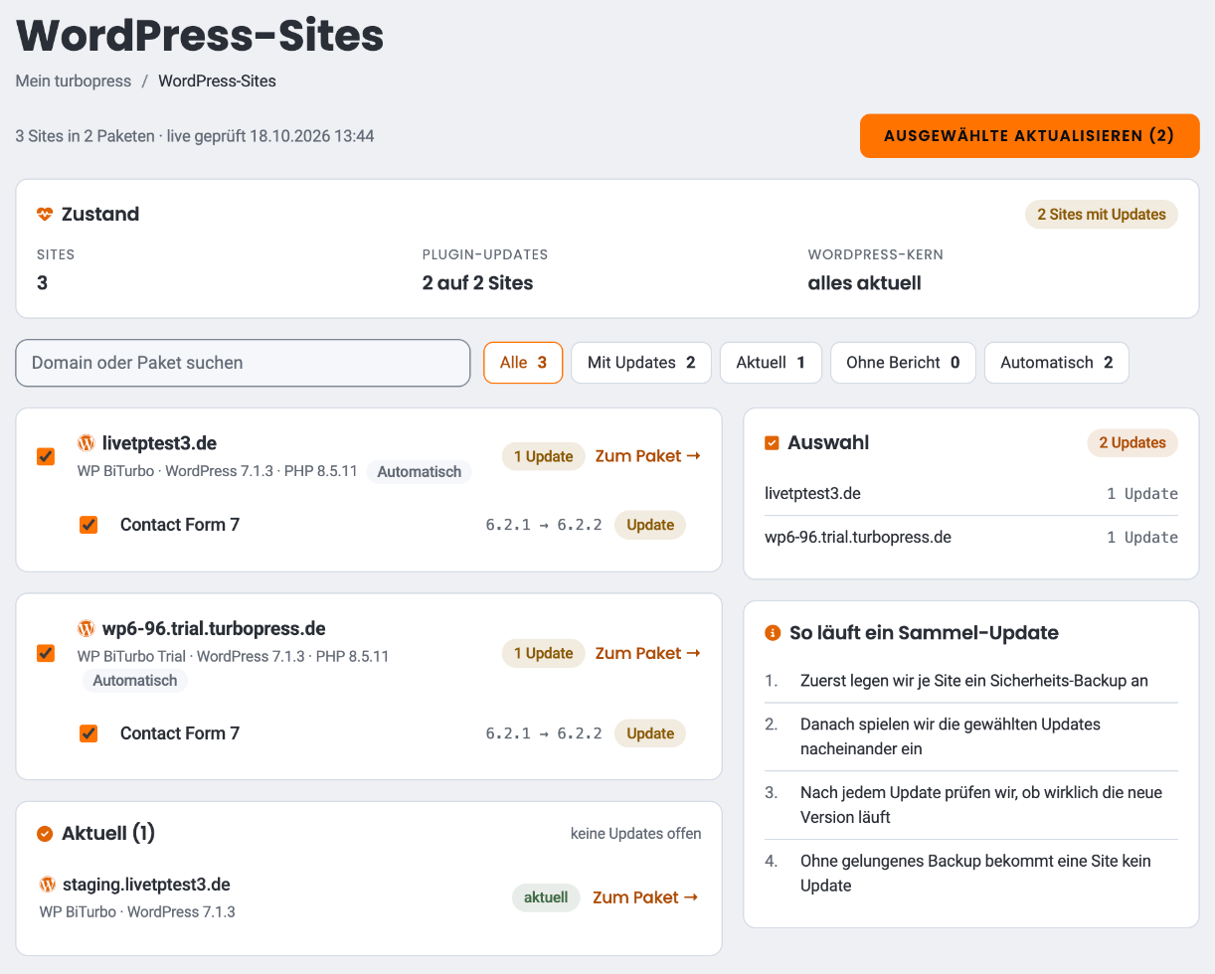The image size is (1215, 974).
Task: Uncheck the wp6-96.trial.turbopress.de site checkbox
Action: click(x=46, y=653)
